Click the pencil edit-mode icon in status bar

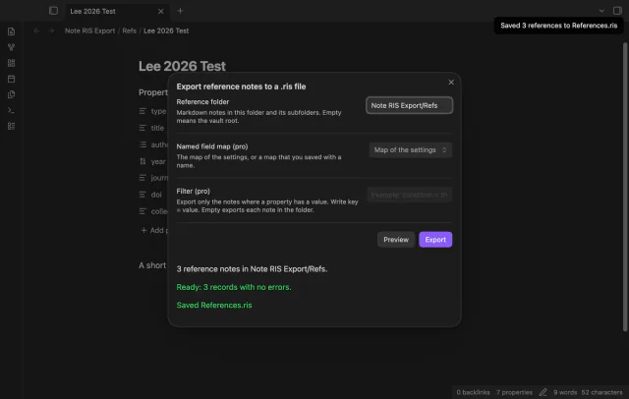coord(543,392)
